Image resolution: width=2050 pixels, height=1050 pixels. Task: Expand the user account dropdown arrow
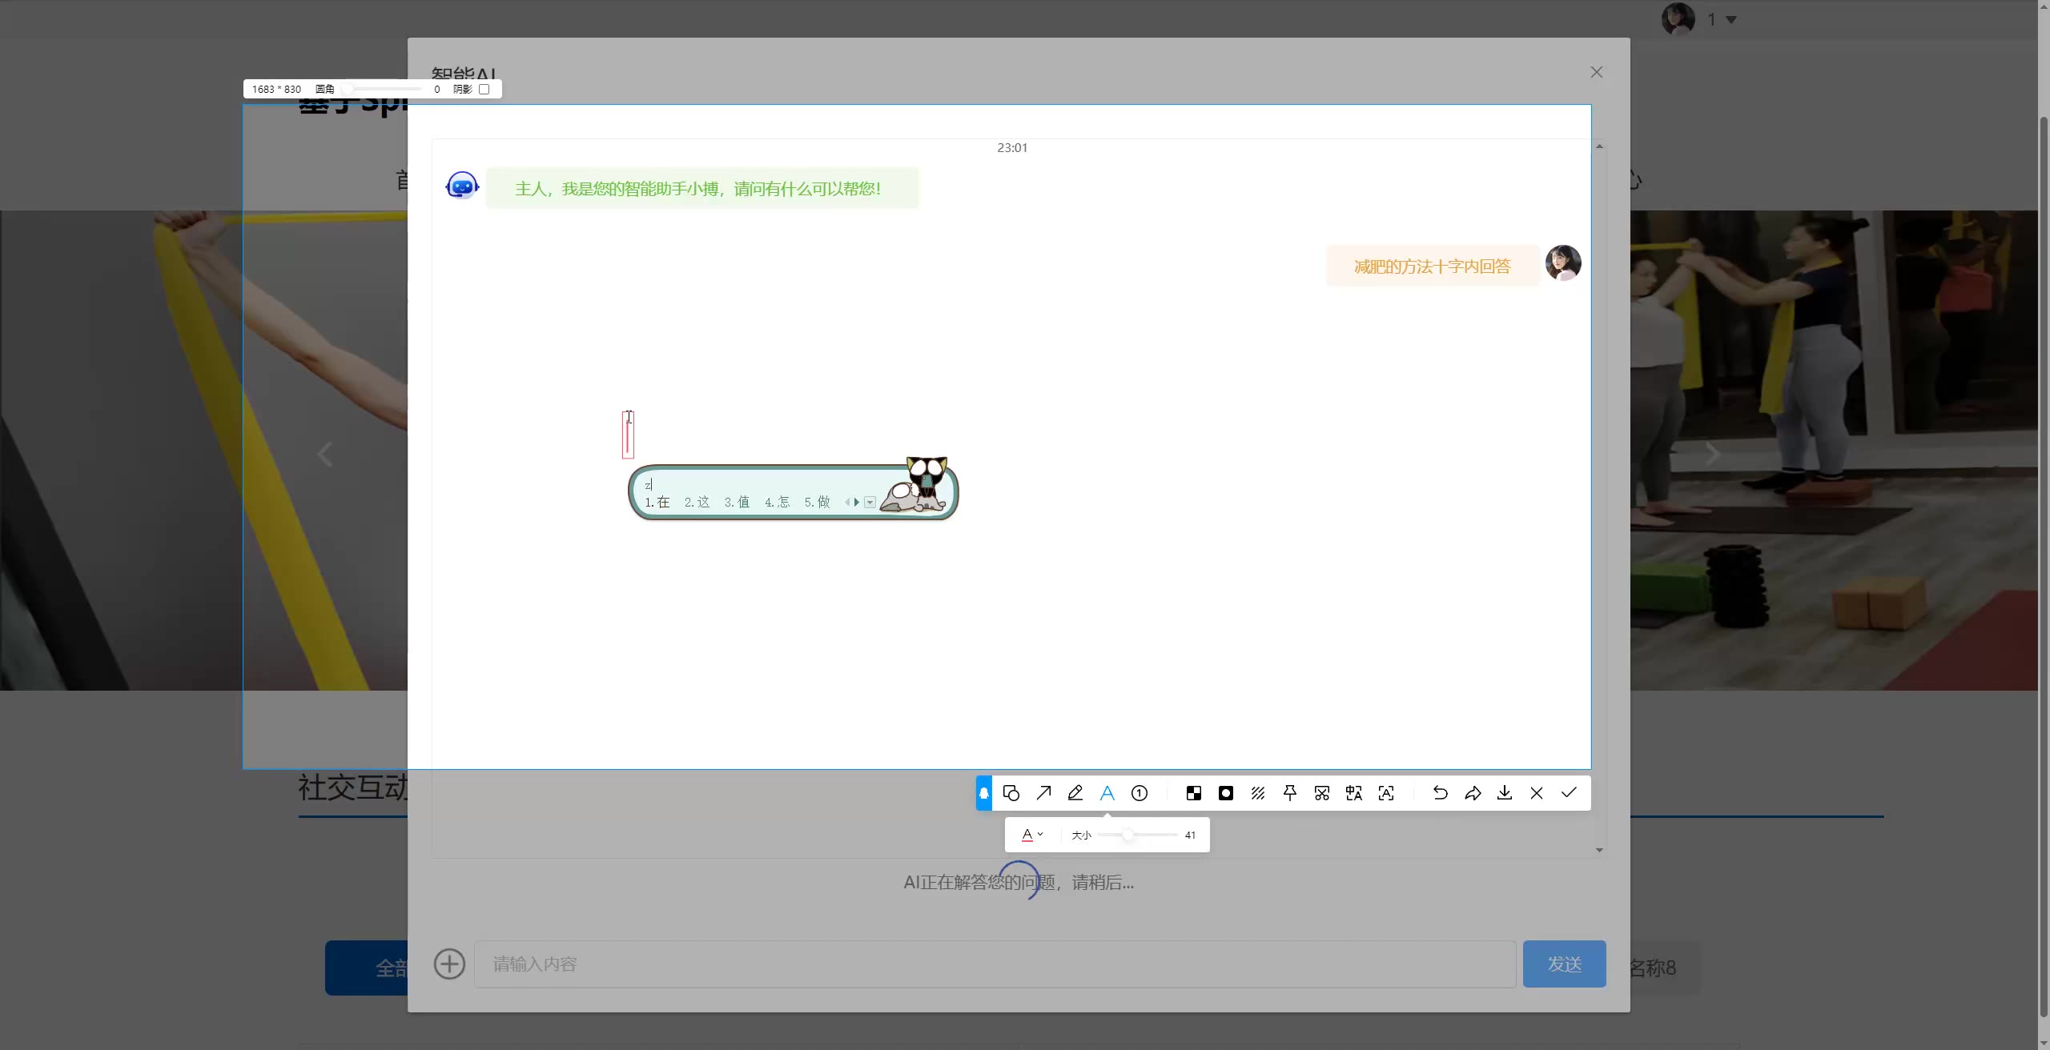1731,20
